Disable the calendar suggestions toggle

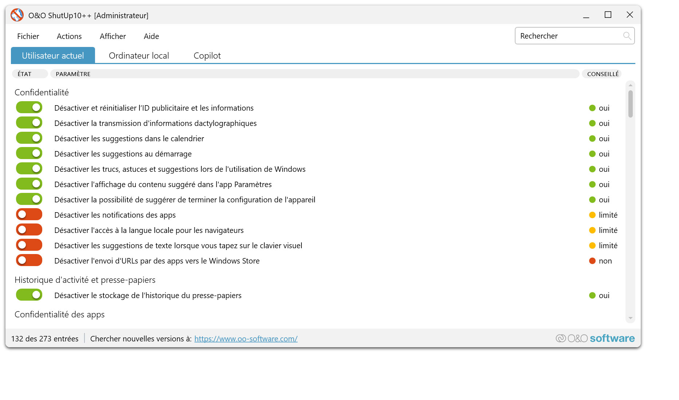29,138
